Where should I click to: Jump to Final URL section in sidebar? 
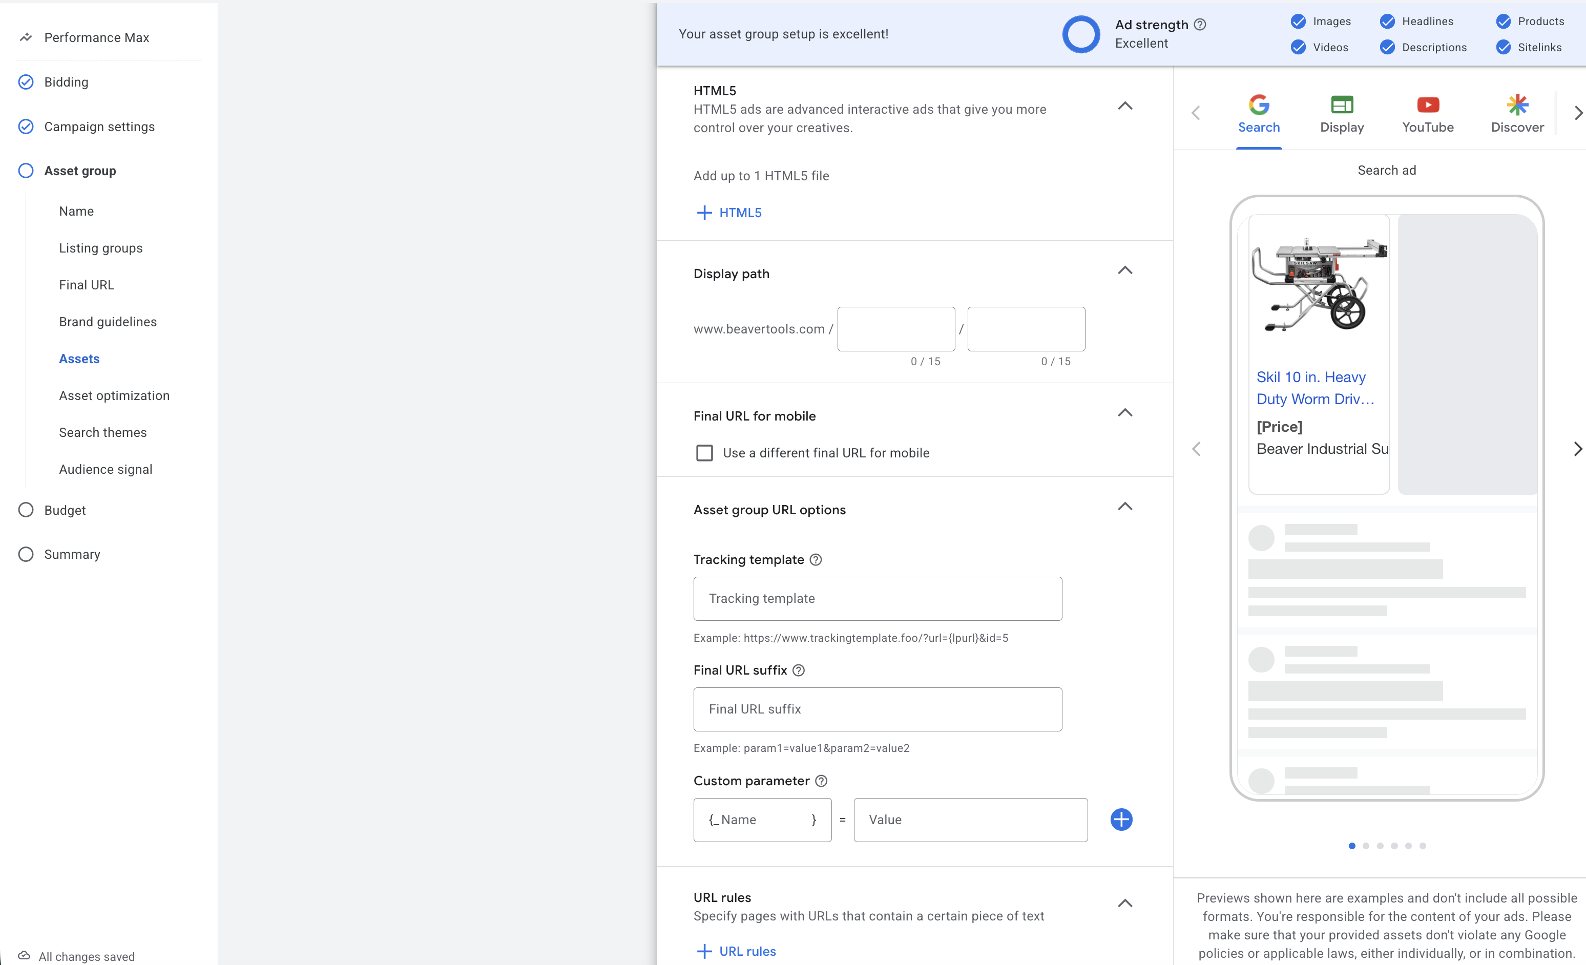86,285
